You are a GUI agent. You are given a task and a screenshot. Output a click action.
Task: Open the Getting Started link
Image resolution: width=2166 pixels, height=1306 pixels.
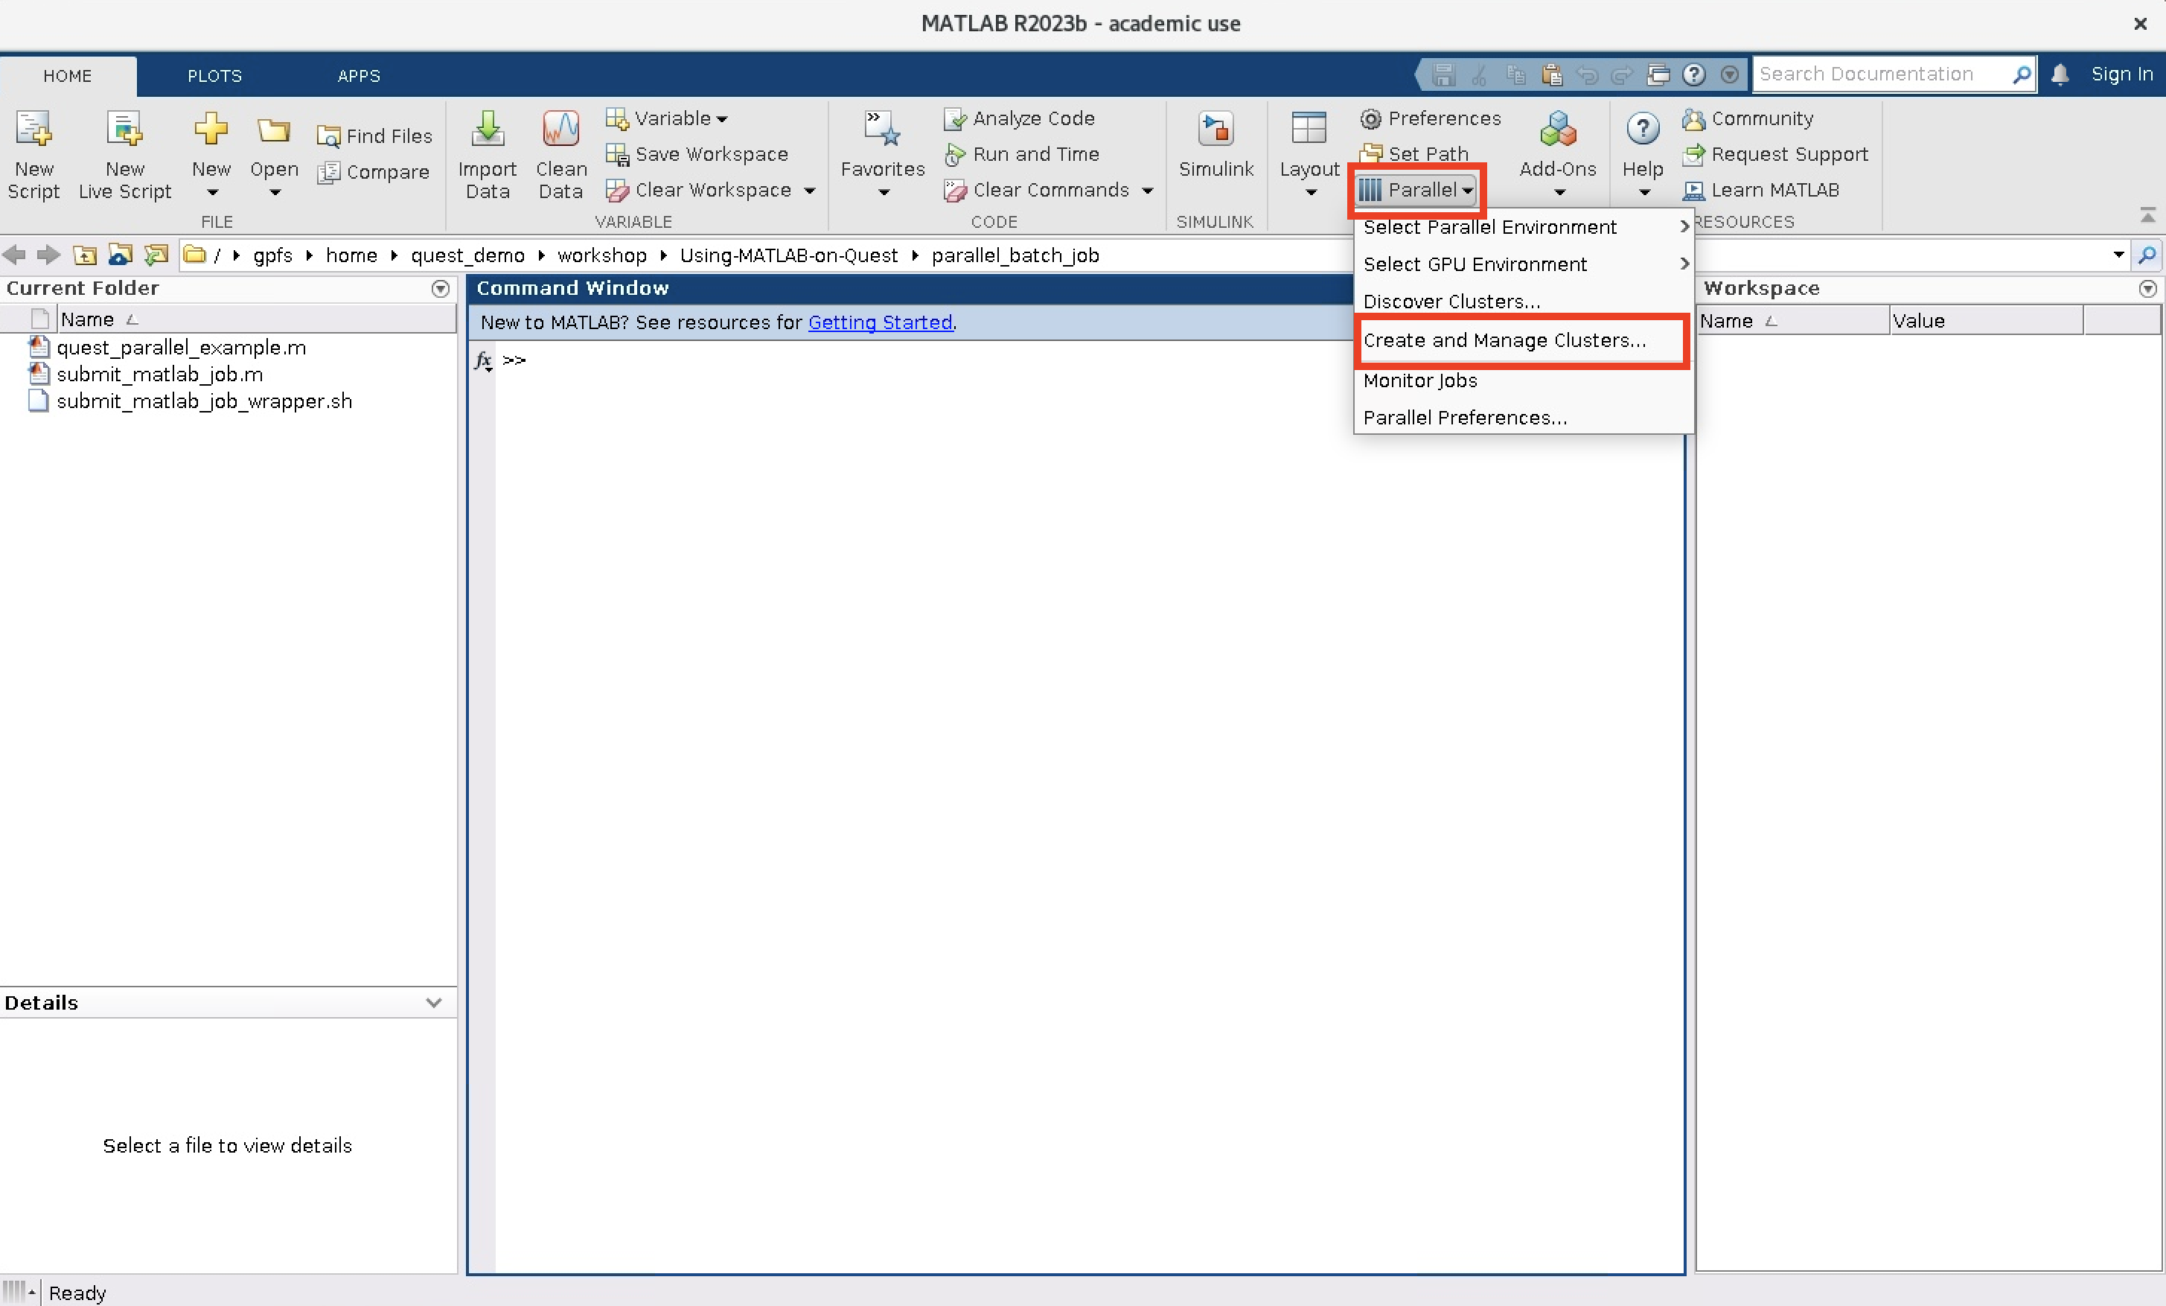click(x=880, y=322)
